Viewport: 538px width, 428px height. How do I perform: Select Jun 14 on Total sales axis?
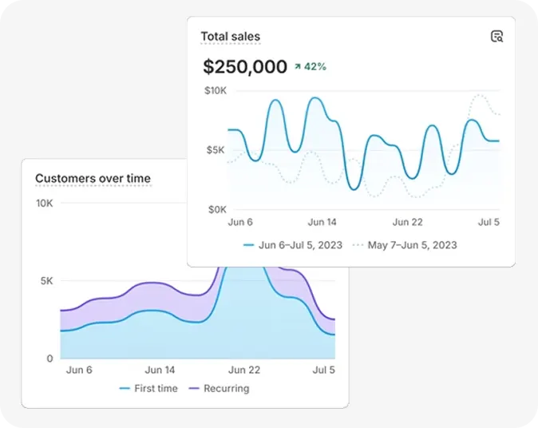(x=322, y=222)
